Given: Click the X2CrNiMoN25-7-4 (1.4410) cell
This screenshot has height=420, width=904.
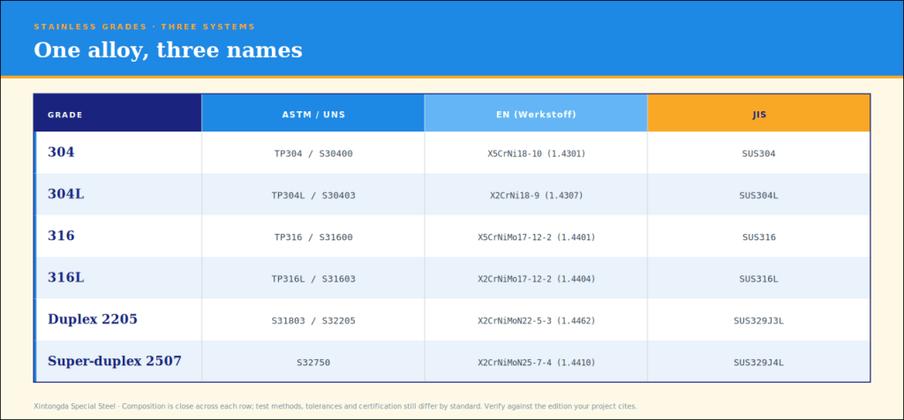Looking at the screenshot, I should point(536,361).
